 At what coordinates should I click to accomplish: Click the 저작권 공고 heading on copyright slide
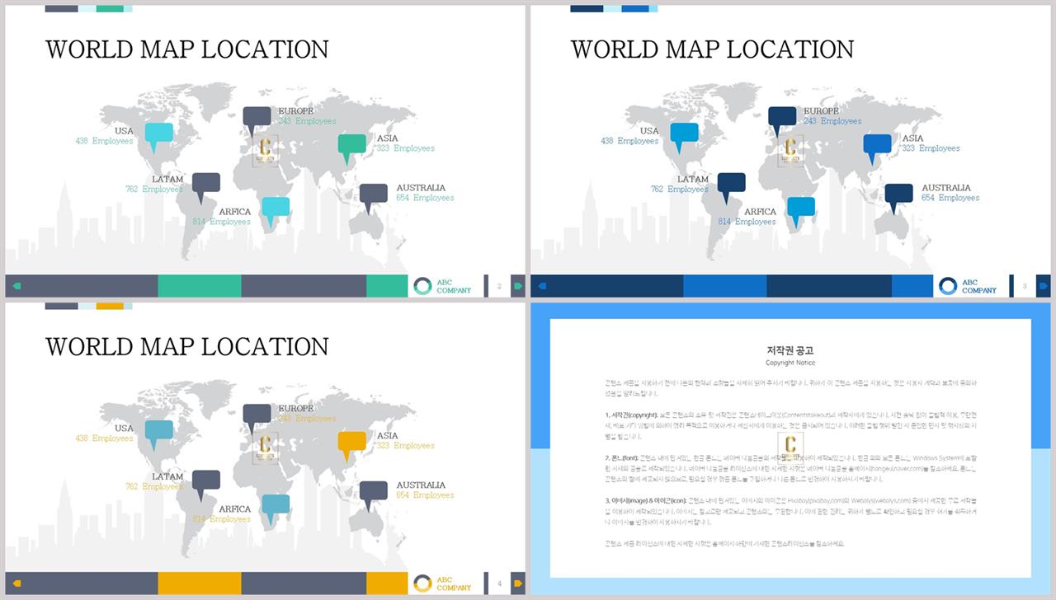click(790, 350)
